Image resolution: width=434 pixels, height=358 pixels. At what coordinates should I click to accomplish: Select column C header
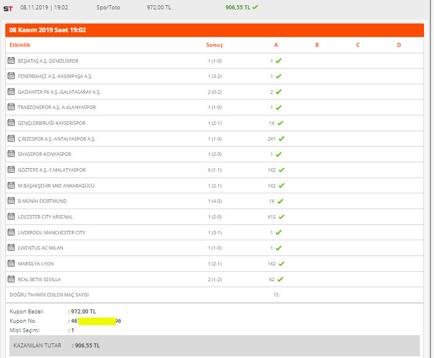point(358,45)
